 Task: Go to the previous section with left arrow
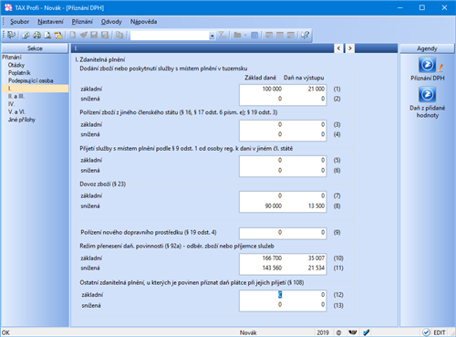[x=338, y=48]
